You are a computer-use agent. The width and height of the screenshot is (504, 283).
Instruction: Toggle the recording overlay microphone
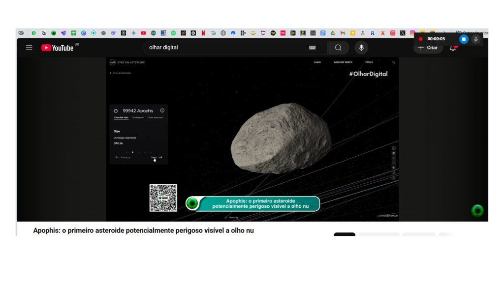476,39
